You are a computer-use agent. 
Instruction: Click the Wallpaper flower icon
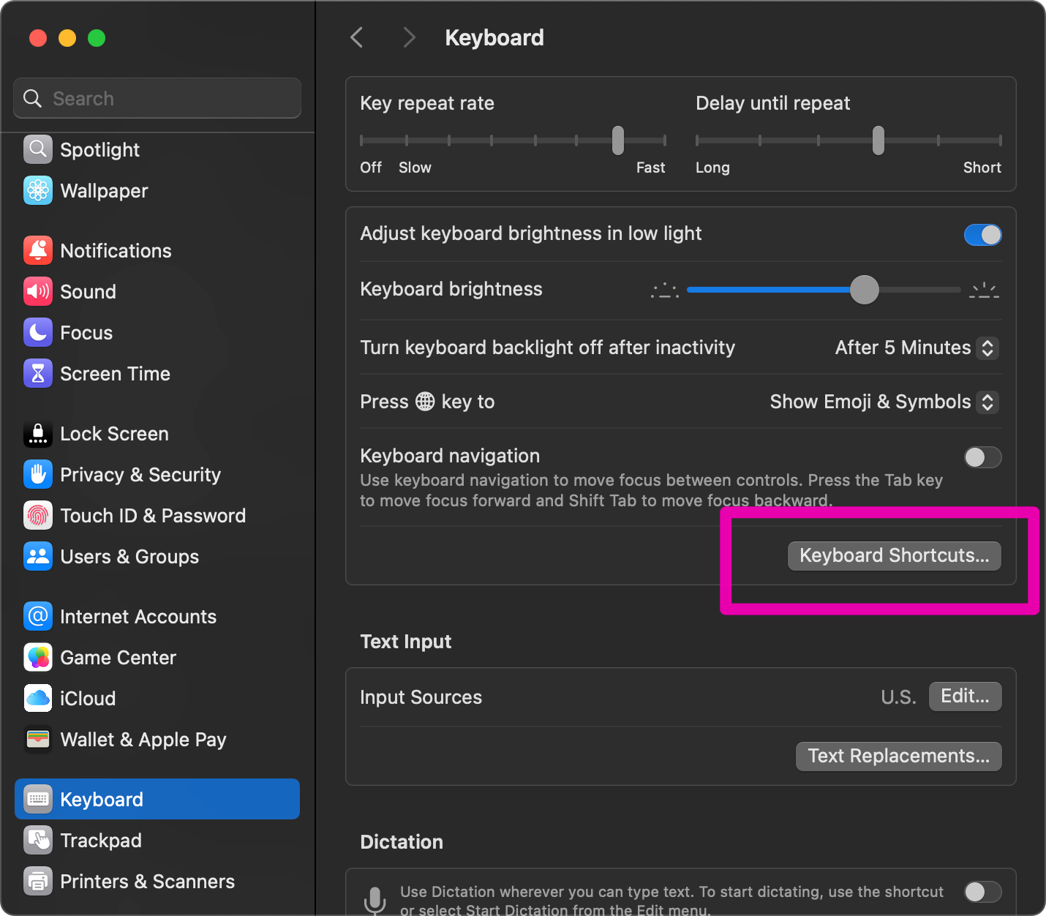pyautogui.click(x=38, y=190)
